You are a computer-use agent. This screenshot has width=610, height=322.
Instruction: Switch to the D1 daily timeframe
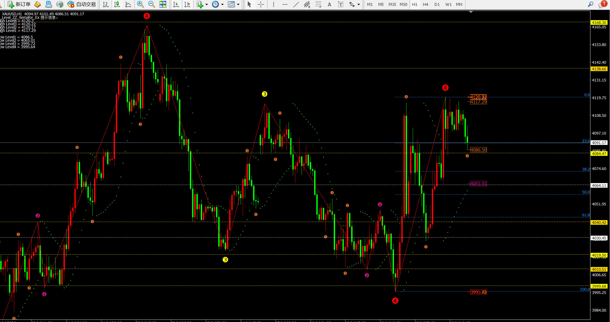click(x=437, y=4)
